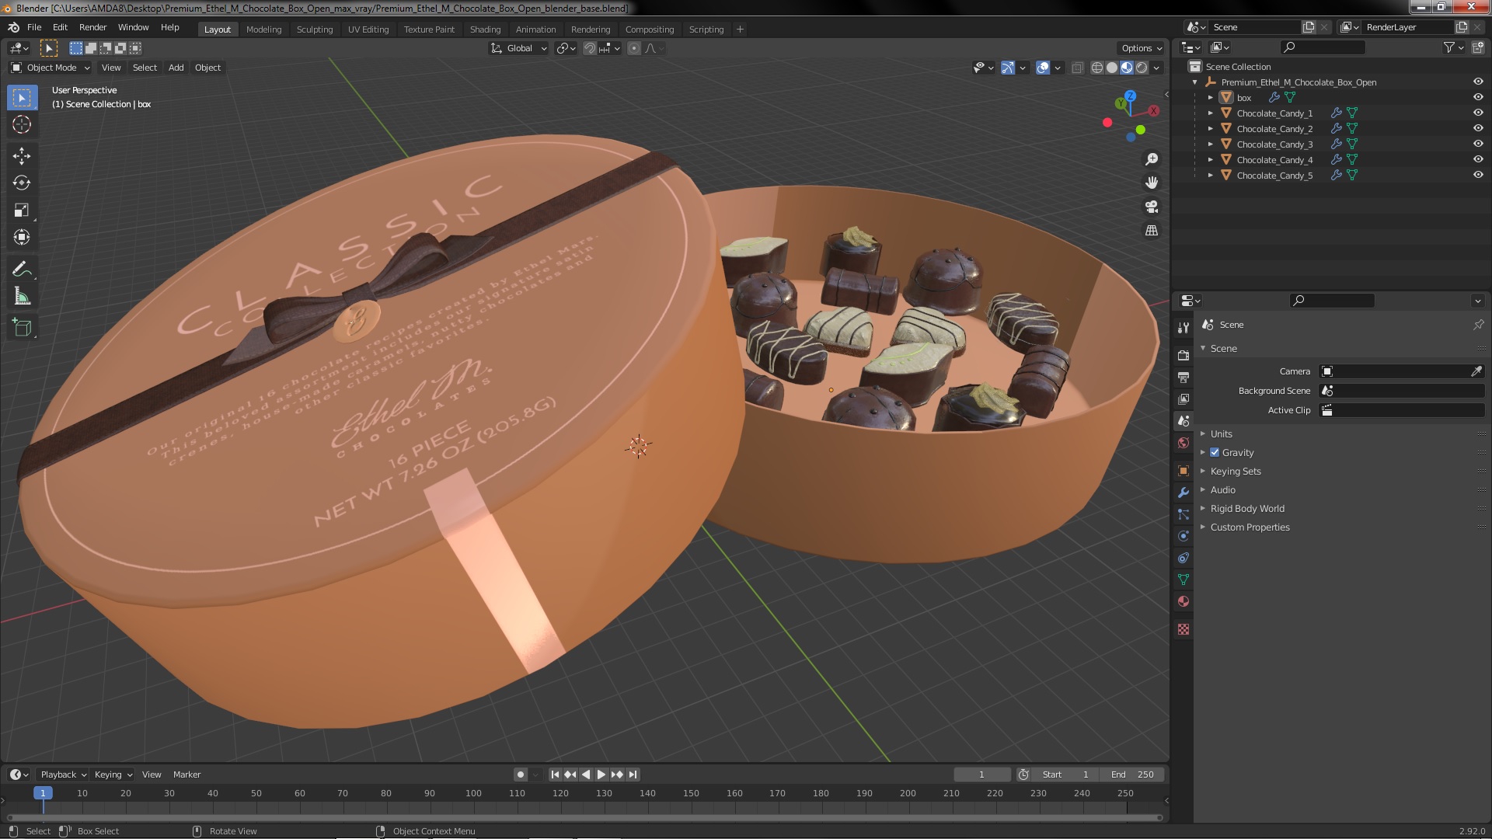Click the outliner search field
The width and height of the screenshot is (1492, 839).
pyautogui.click(x=1323, y=47)
